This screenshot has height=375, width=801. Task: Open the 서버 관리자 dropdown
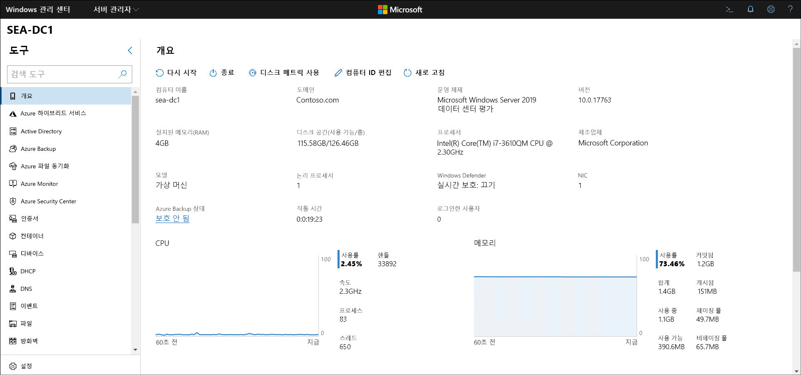[x=116, y=9]
